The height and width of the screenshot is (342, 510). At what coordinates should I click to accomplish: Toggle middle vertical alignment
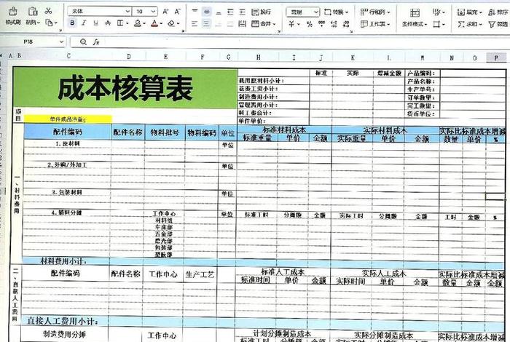[x=206, y=12]
